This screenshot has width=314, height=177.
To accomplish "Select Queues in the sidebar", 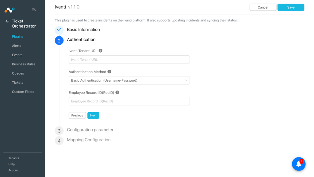I will point(18,73).
